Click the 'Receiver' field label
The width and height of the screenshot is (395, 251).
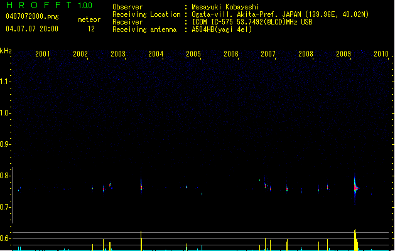(127, 22)
